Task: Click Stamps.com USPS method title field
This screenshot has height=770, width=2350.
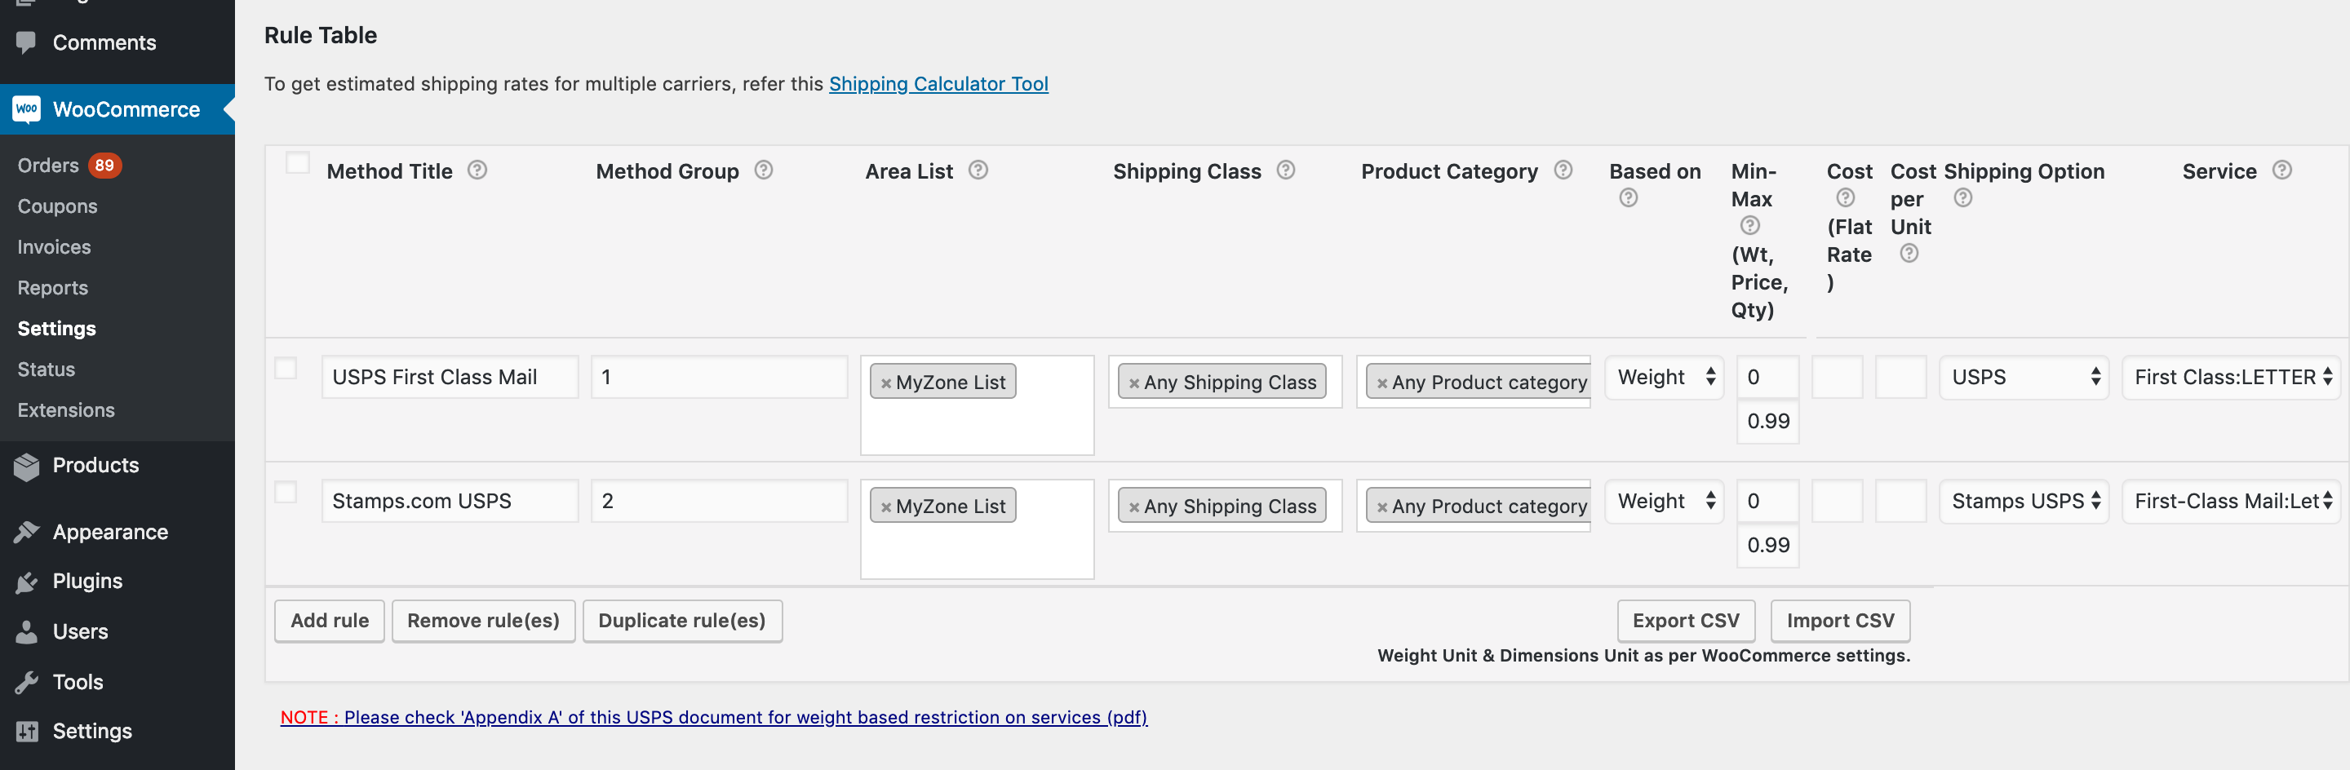Action: (x=450, y=502)
